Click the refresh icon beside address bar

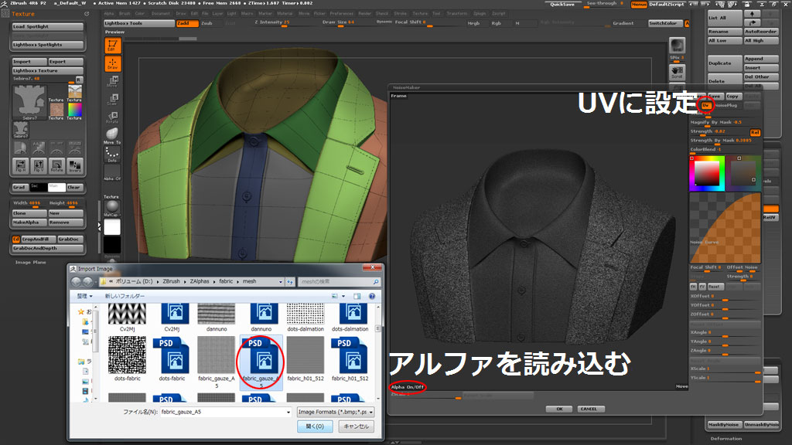coord(290,281)
